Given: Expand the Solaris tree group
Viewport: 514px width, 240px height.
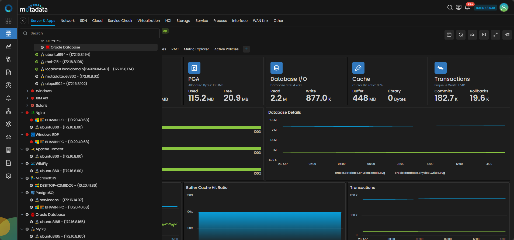Looking at the screenshot, I should (x=27, y=106).
